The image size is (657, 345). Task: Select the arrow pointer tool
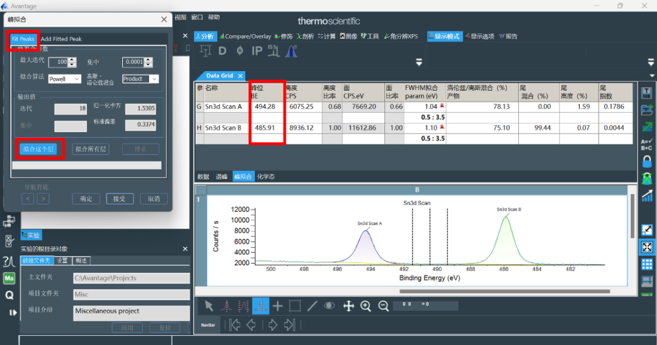(209, 306)
